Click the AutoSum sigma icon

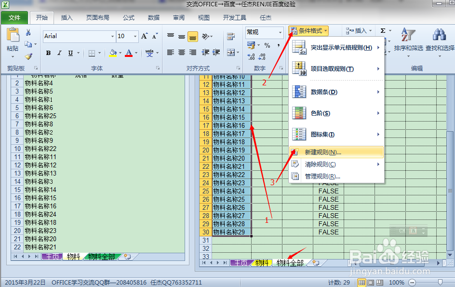click(x=383, y=30)
